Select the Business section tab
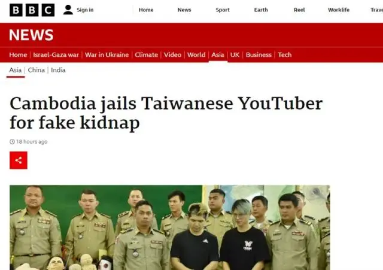This screenshot has width=383, height=270. [259, 54]
